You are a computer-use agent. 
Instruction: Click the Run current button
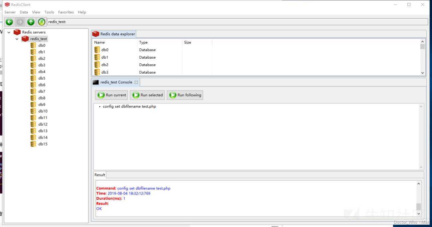click(x=111, y=95)
